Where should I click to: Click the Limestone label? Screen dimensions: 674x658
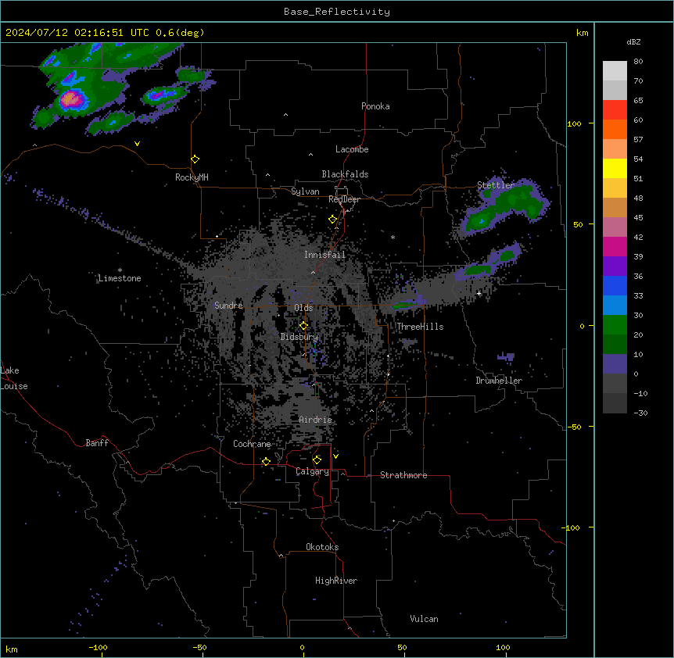[x=120, y=278]
